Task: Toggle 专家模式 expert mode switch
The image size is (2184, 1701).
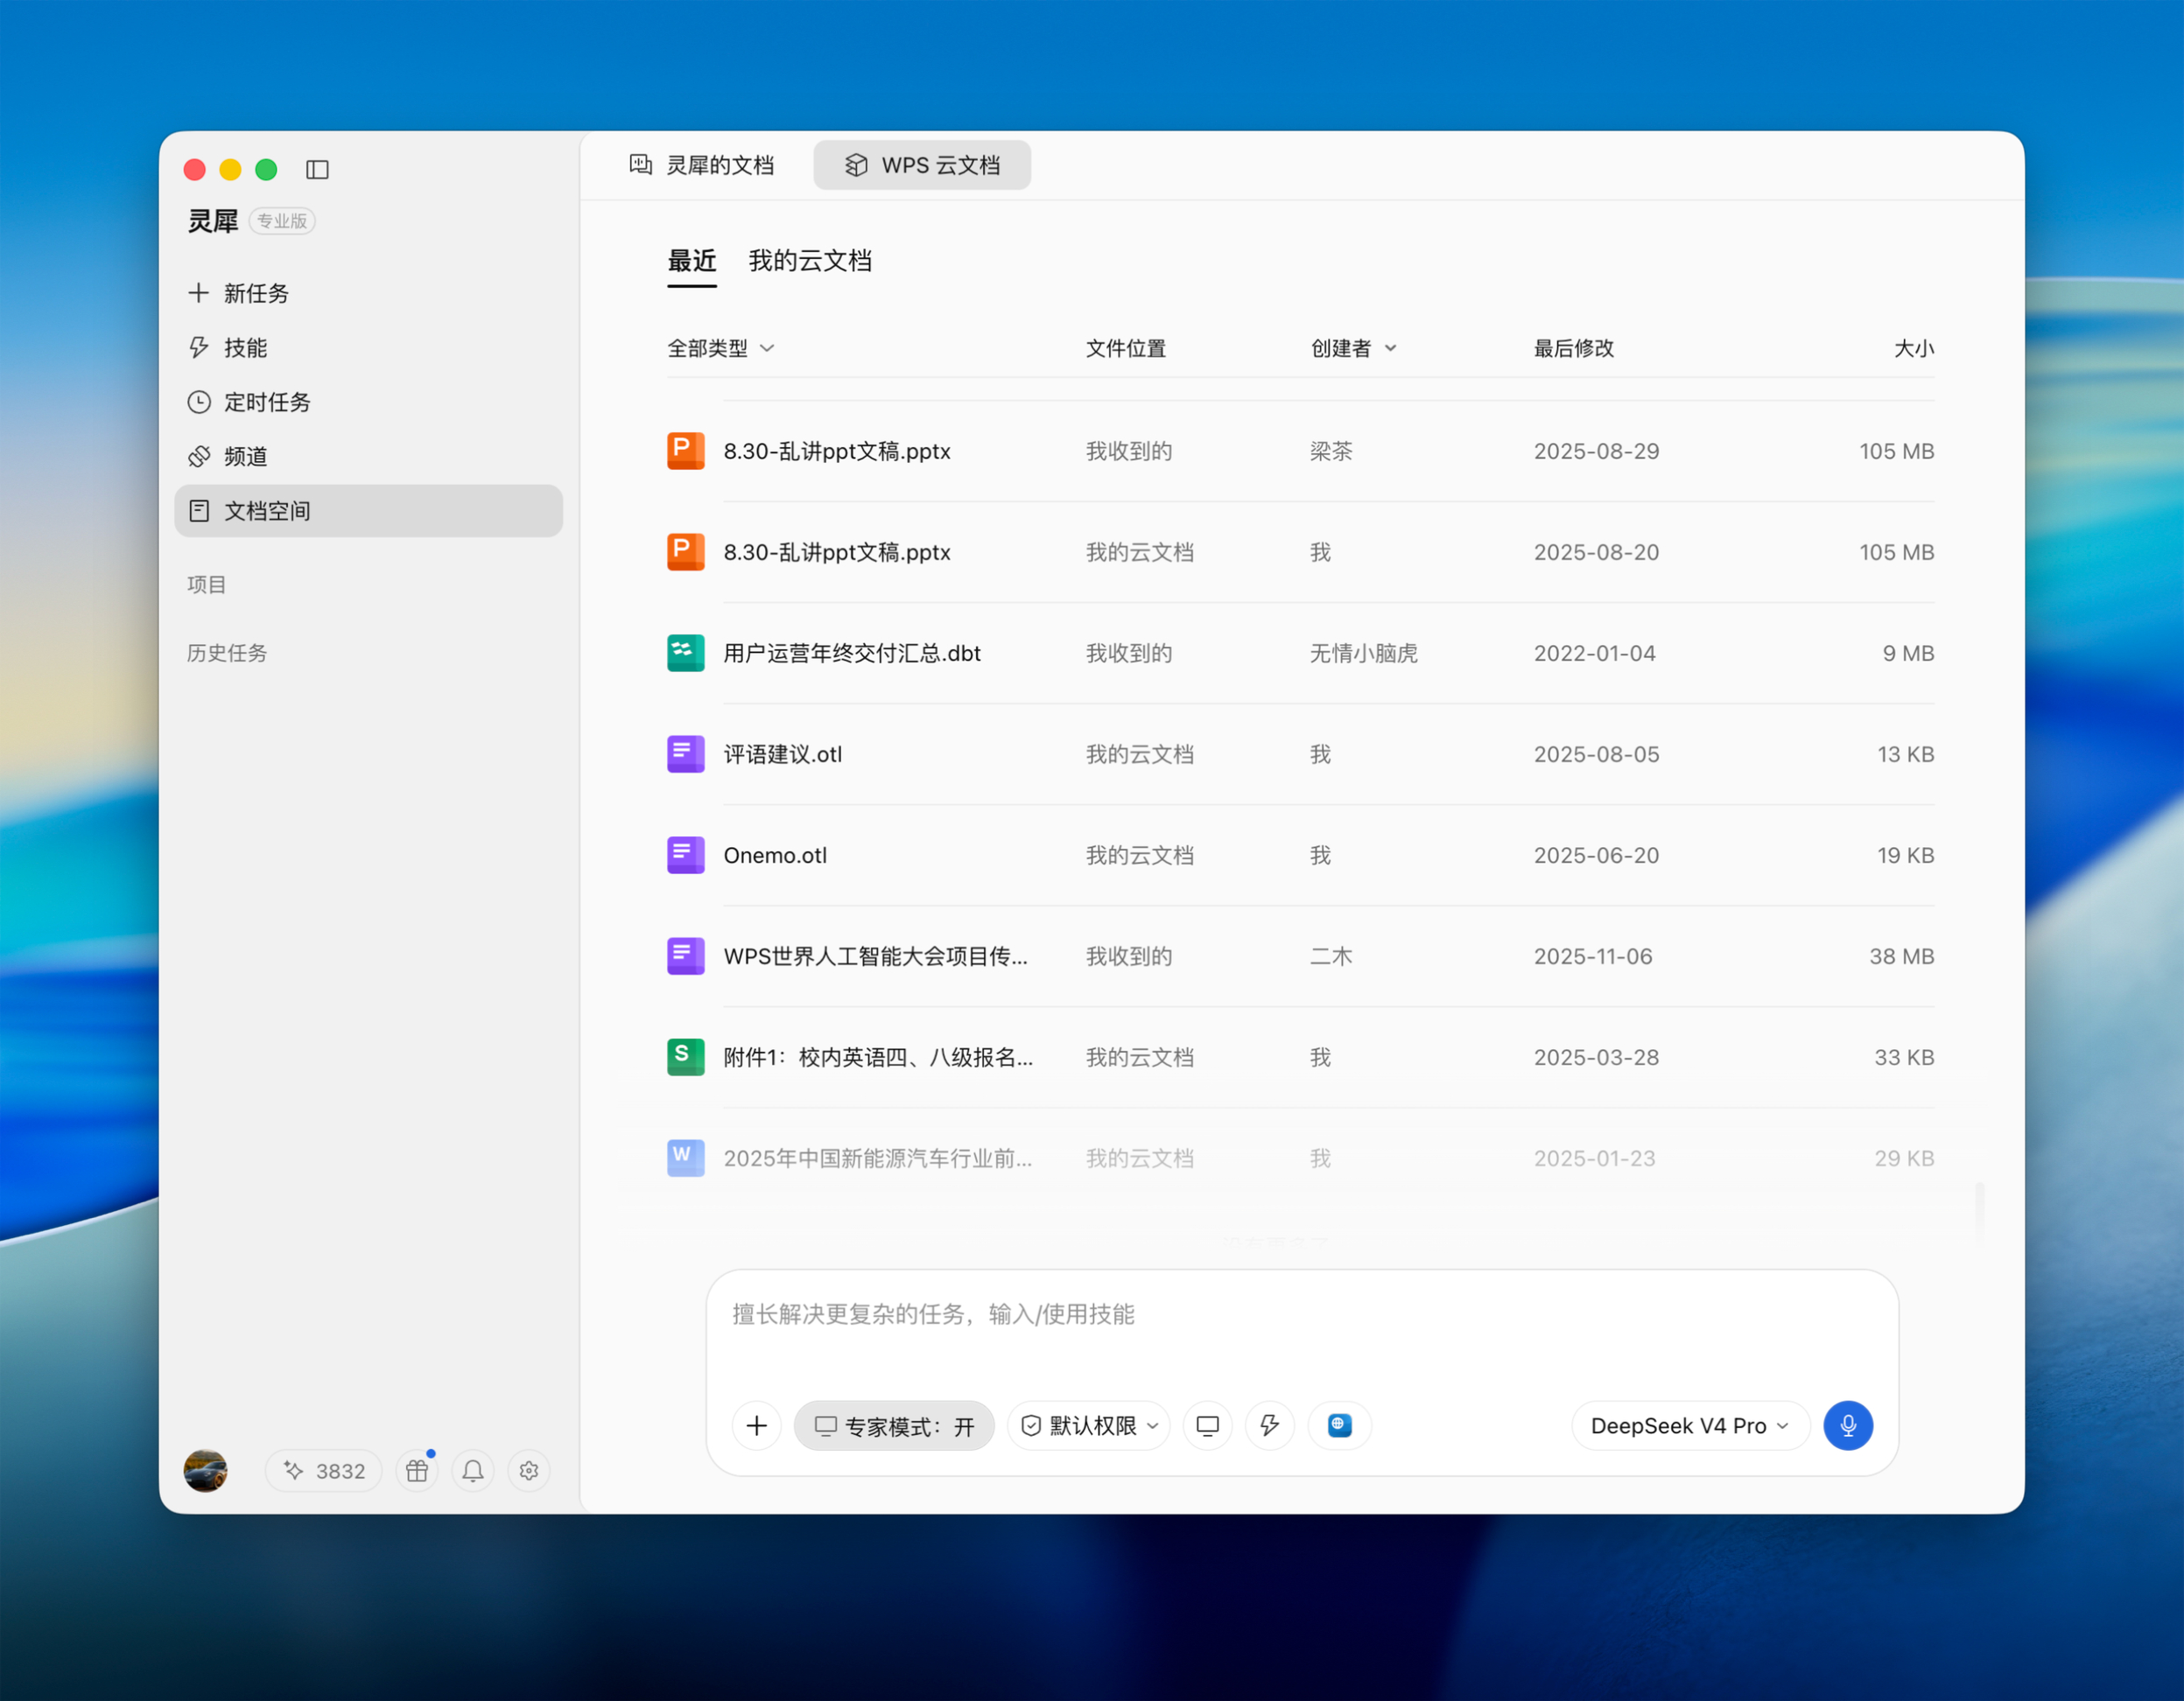Action: tap(894, 1425)
